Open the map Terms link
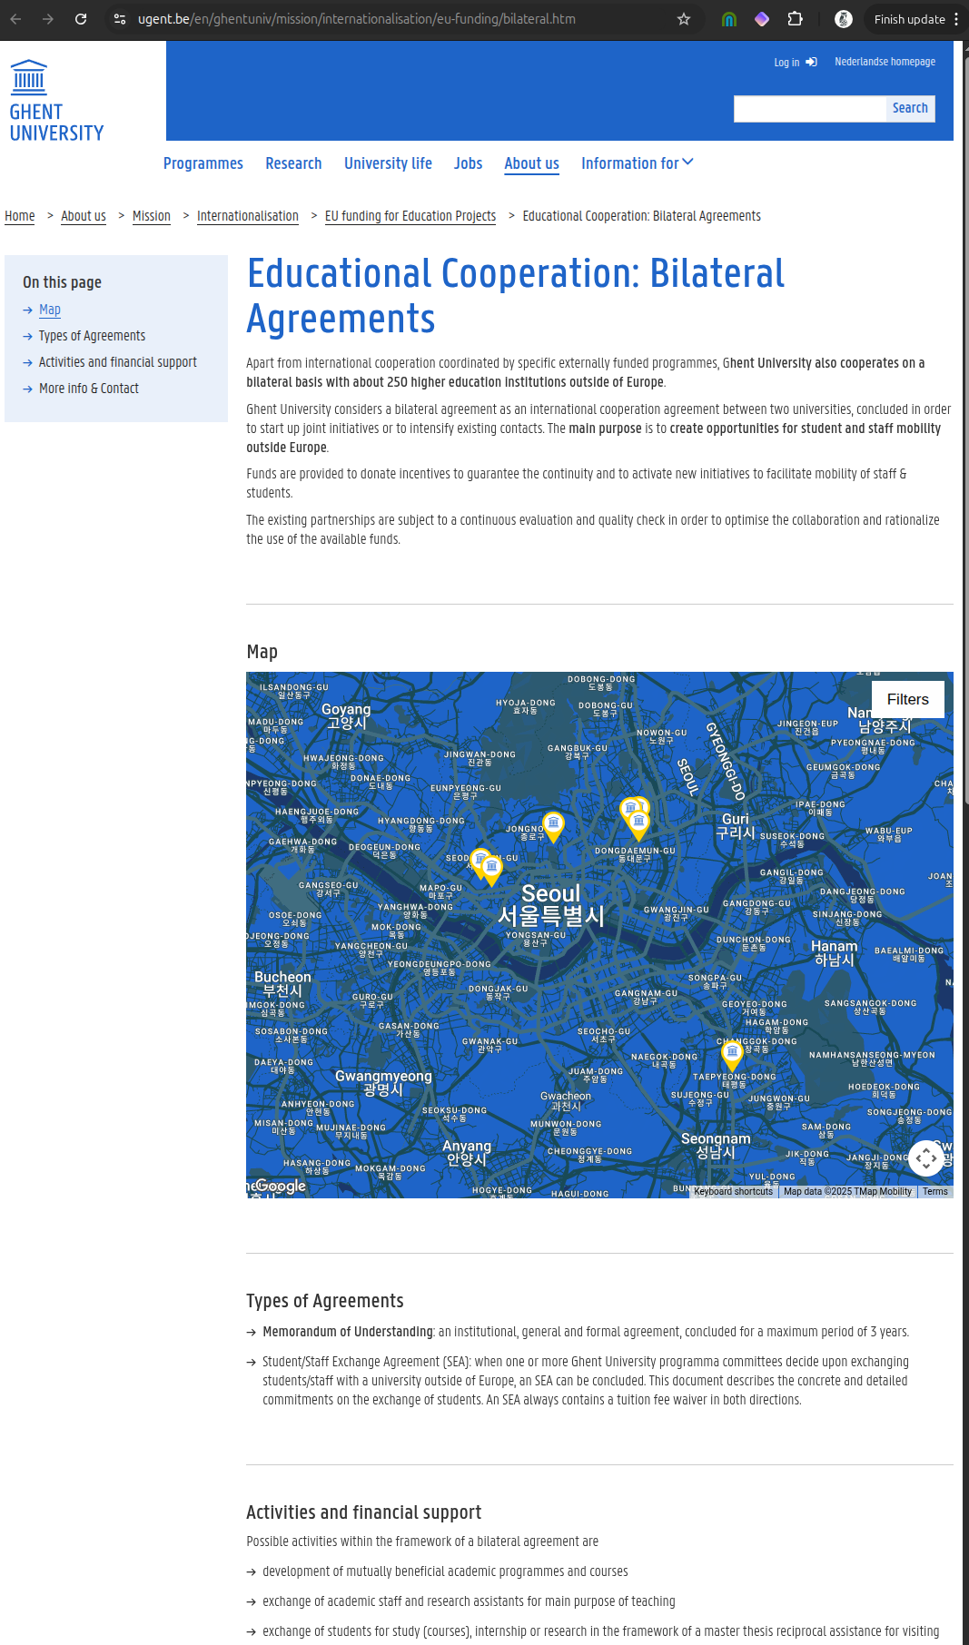Screen dimensions: 969x1645 934,1192
